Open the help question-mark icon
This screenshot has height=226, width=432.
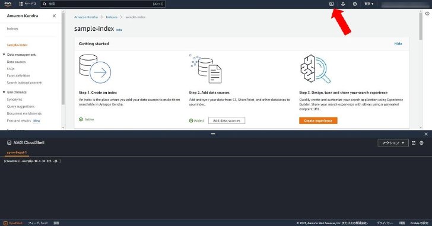[355, 4]
